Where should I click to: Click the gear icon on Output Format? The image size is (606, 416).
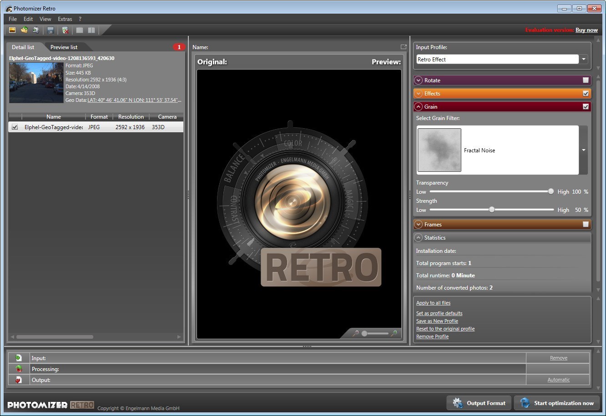pos(457,403)
